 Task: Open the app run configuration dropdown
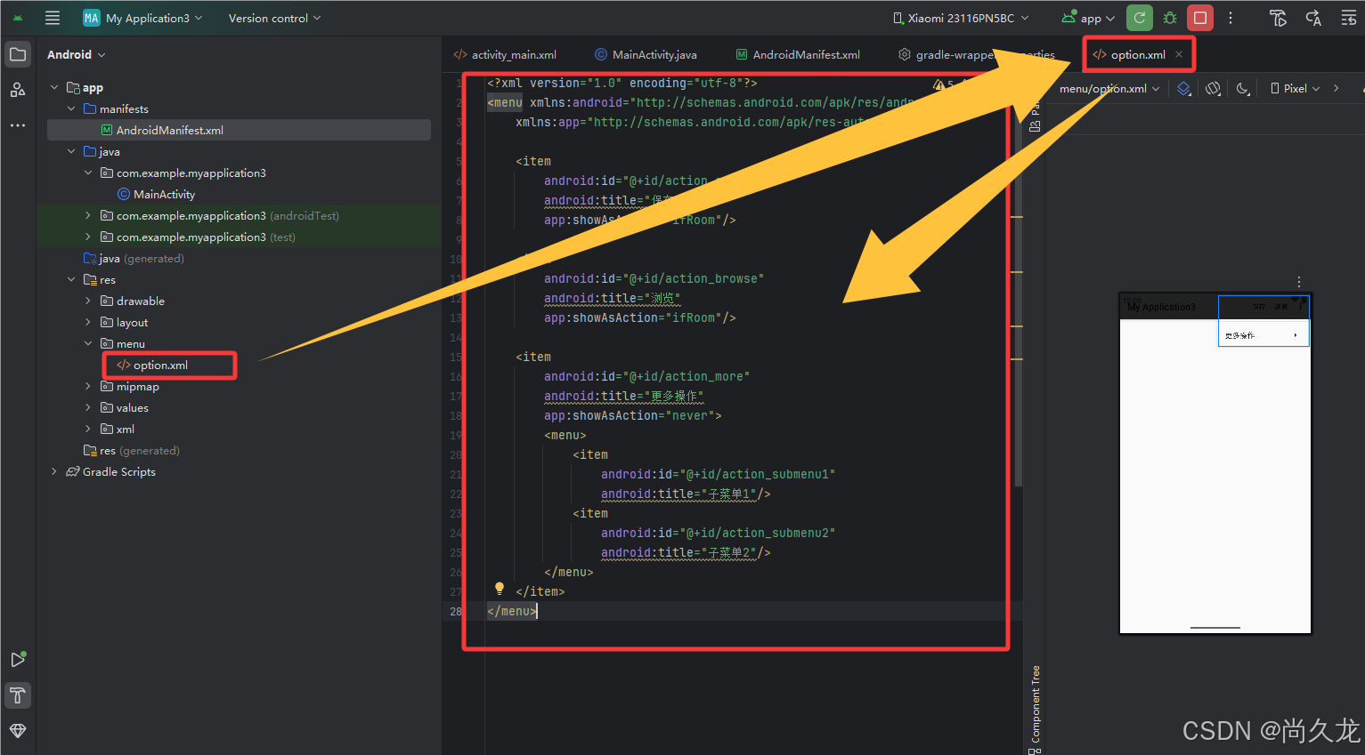point(1088,18)
